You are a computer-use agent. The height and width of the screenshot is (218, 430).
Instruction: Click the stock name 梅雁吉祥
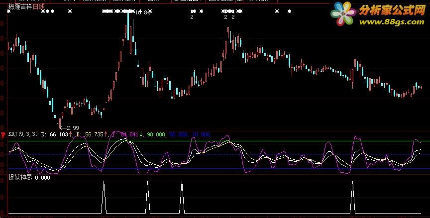coord(20,6)
